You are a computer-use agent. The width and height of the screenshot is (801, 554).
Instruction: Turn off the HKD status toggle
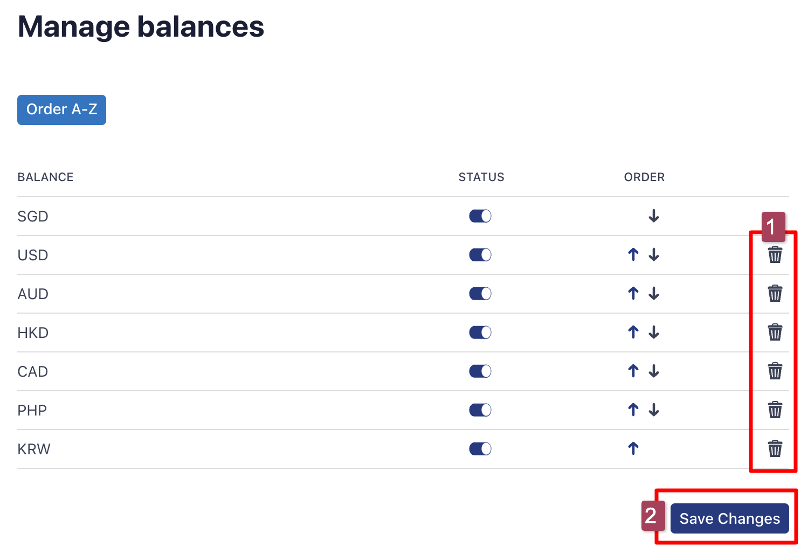pyautogui.click(x=480, y=333)
